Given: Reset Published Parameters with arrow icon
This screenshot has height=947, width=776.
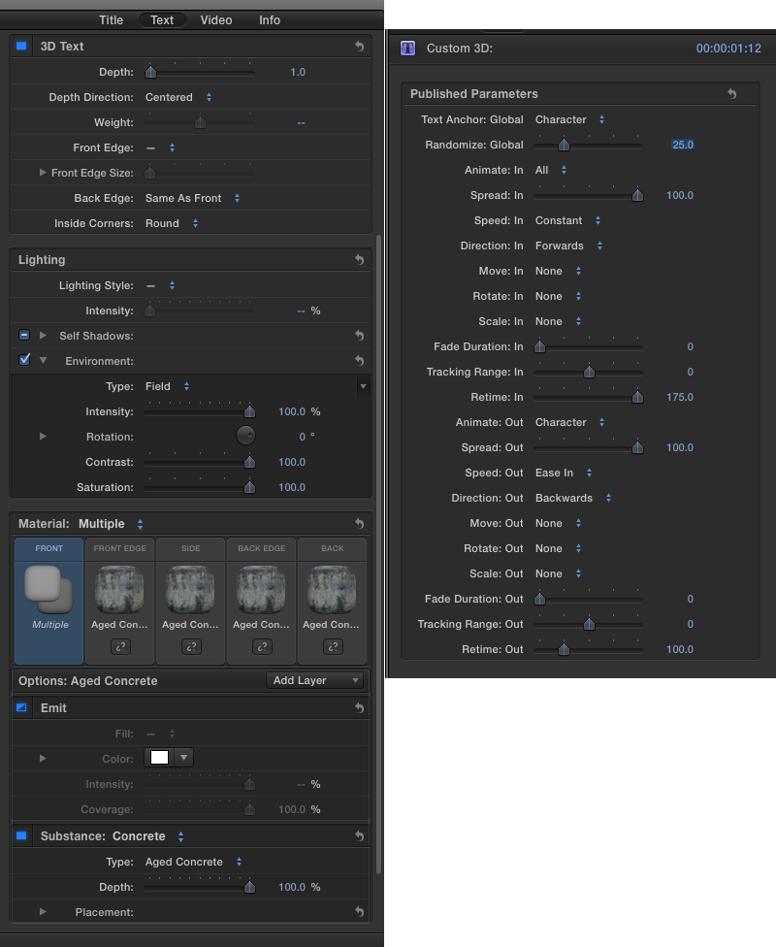Looking at the screenshot, I should point(732,94).
